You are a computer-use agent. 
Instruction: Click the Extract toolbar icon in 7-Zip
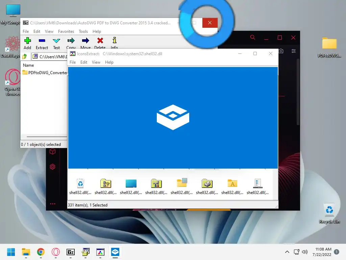[x=42, y=43]
